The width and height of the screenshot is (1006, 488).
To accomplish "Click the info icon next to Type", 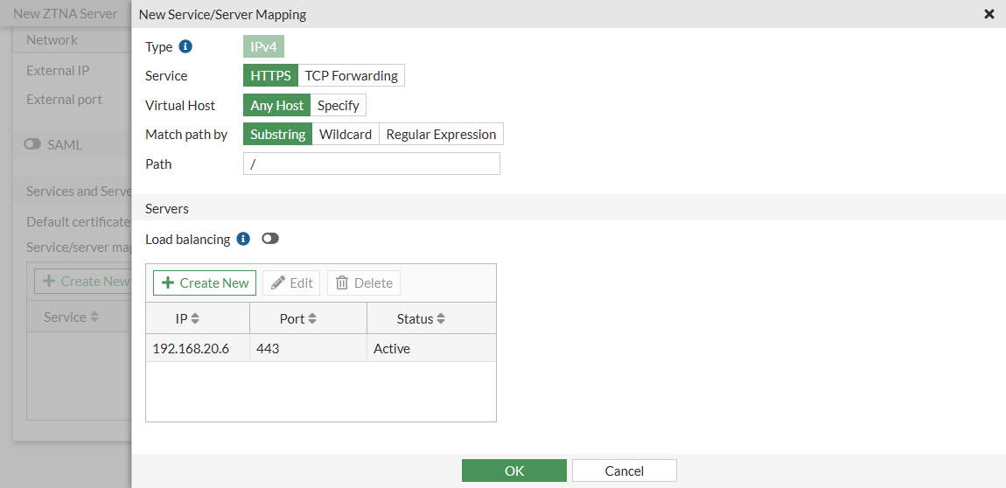I will point(185,47).
